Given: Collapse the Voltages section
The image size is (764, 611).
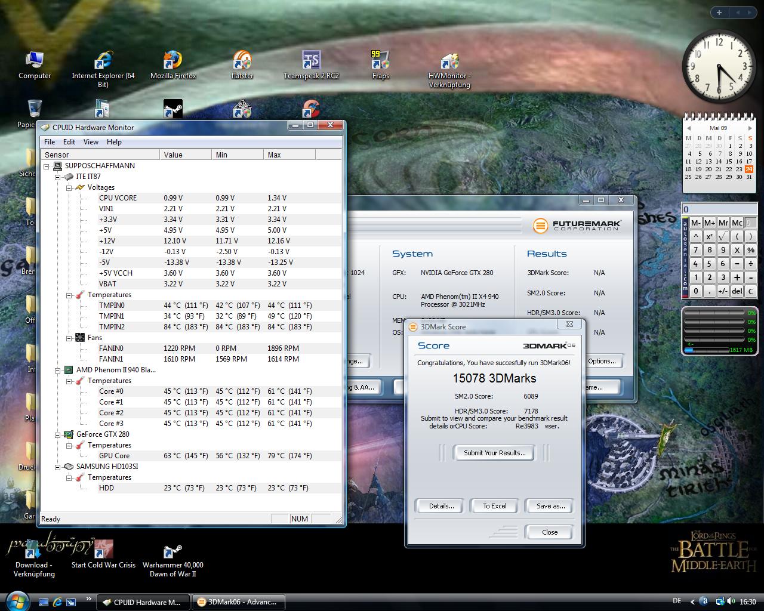Looking at the screenshot, I should pyautogui.click(x=69, y=187).
